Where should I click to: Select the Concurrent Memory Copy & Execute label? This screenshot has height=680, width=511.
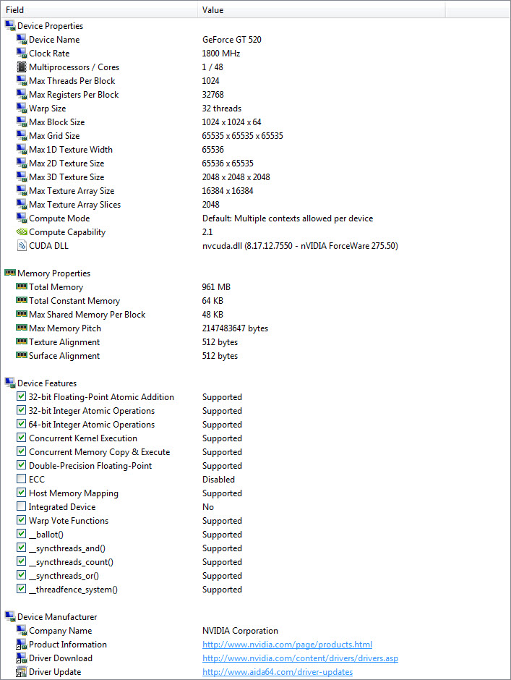tap(99, 452)
